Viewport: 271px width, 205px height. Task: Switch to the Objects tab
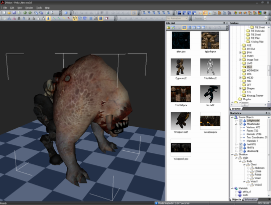coord(236,199)
